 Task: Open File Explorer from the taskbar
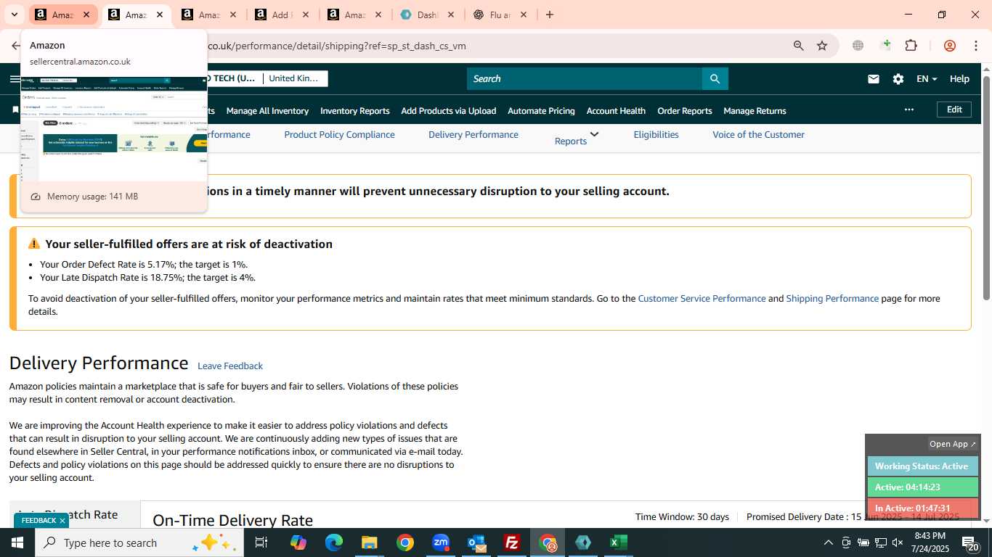370,542
